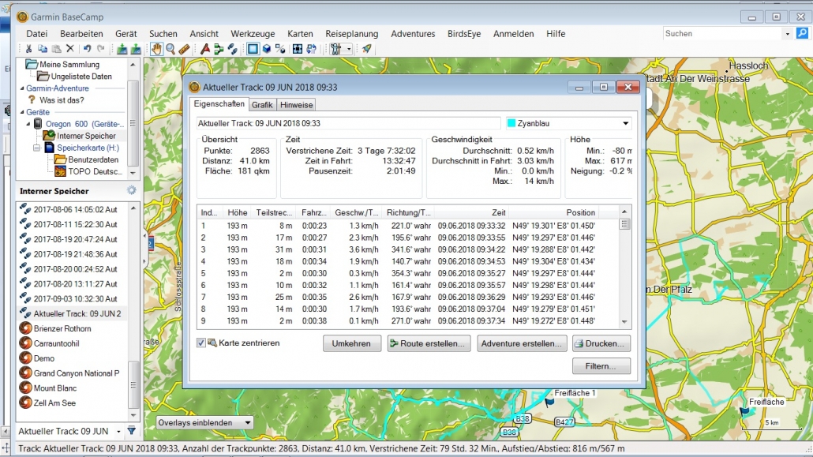Click the activity profile figure icon

(x=335, y=49)
